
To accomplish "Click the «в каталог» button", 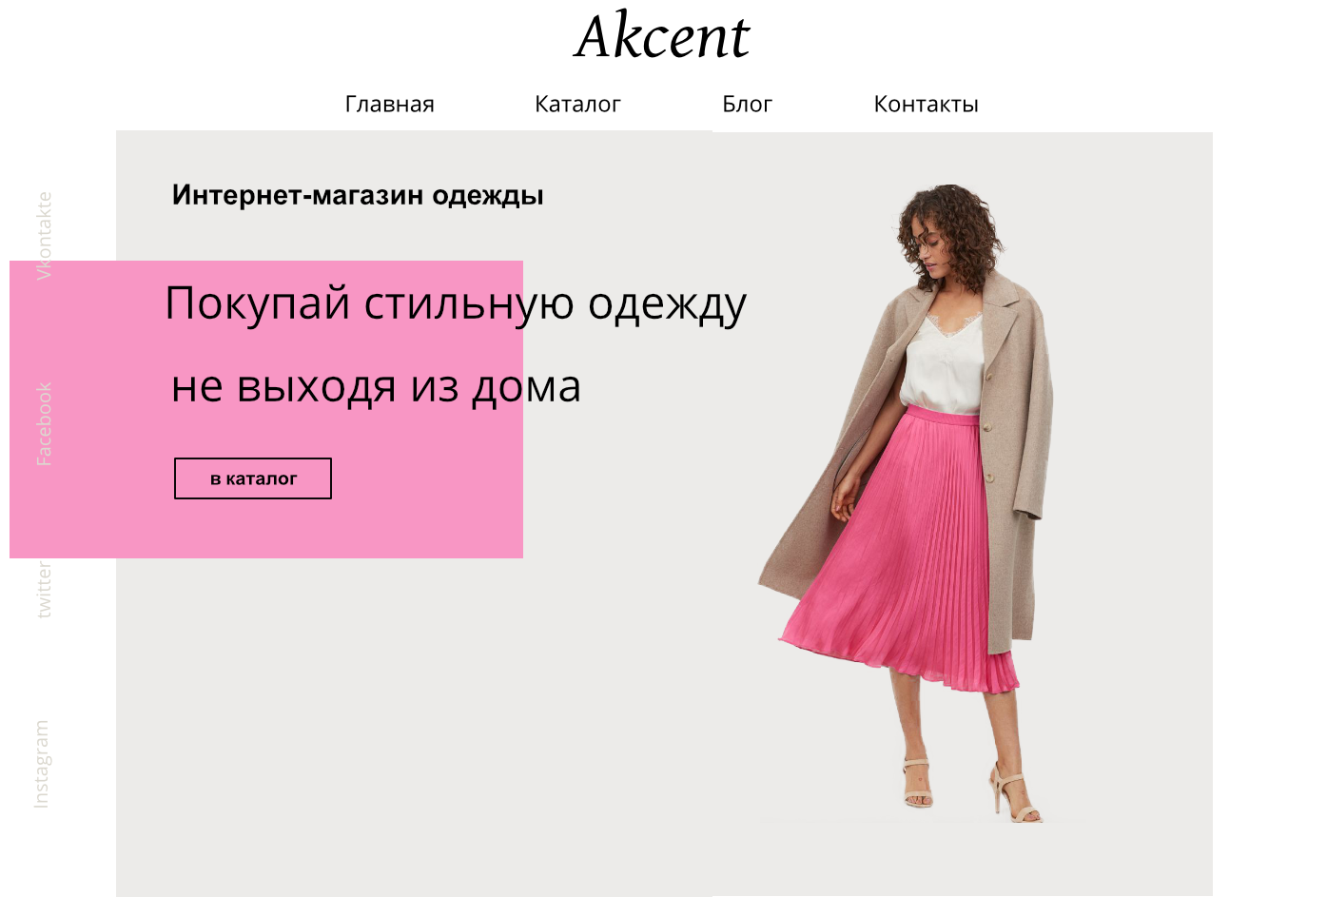I will click(x=253, y=478).
